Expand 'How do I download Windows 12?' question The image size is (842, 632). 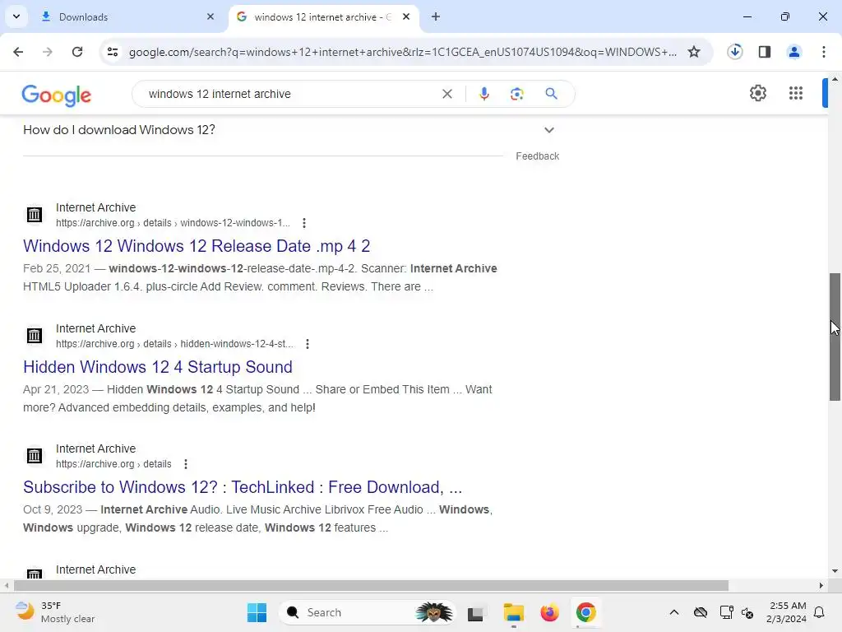[290, 130]
